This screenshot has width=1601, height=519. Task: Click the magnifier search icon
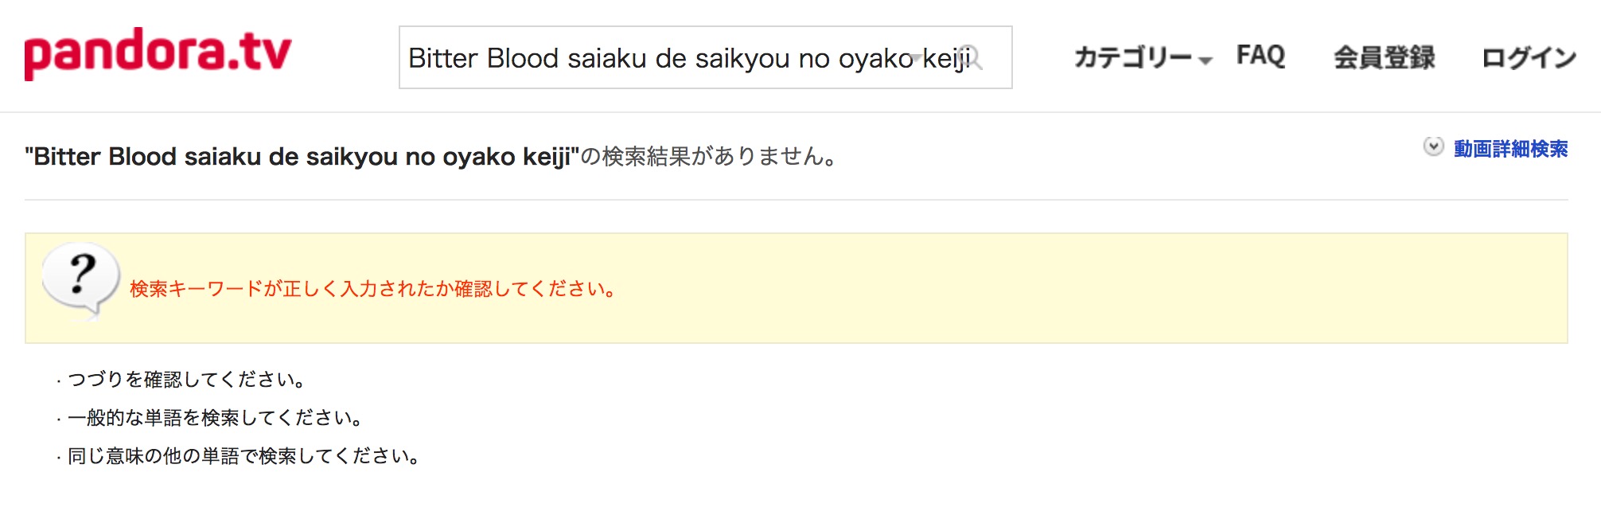(x=972, y=58)
